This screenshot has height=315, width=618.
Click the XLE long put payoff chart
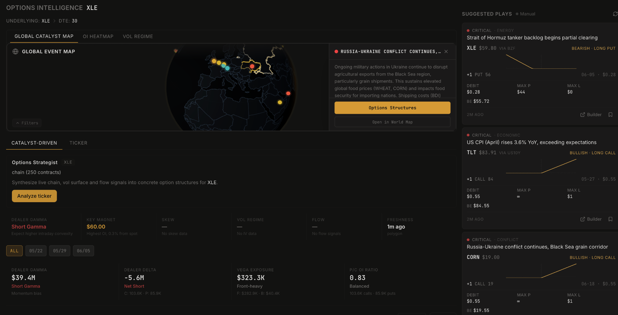point(541,62)
